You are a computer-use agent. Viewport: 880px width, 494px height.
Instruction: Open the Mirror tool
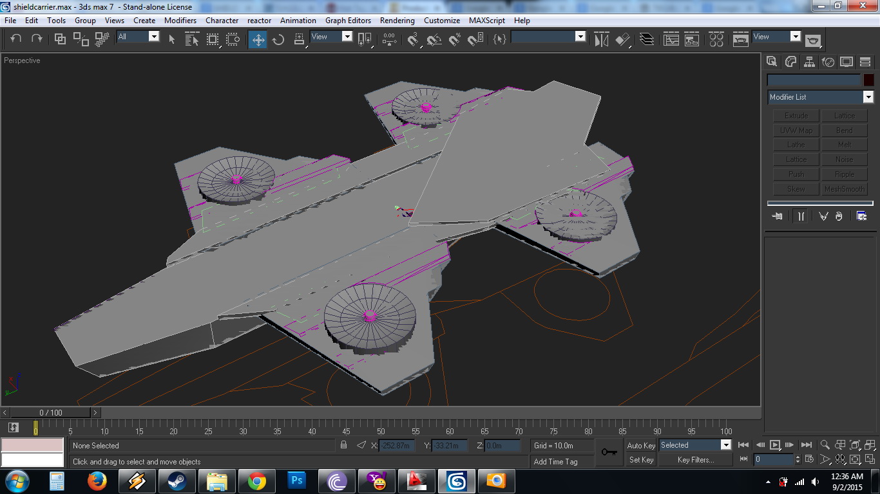[602, 39]
